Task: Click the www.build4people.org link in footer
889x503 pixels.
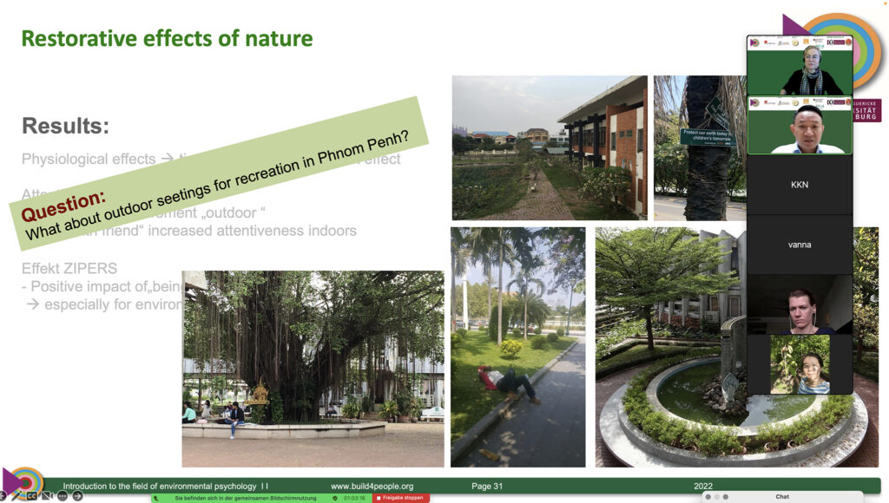Action: tap(372, 486)
